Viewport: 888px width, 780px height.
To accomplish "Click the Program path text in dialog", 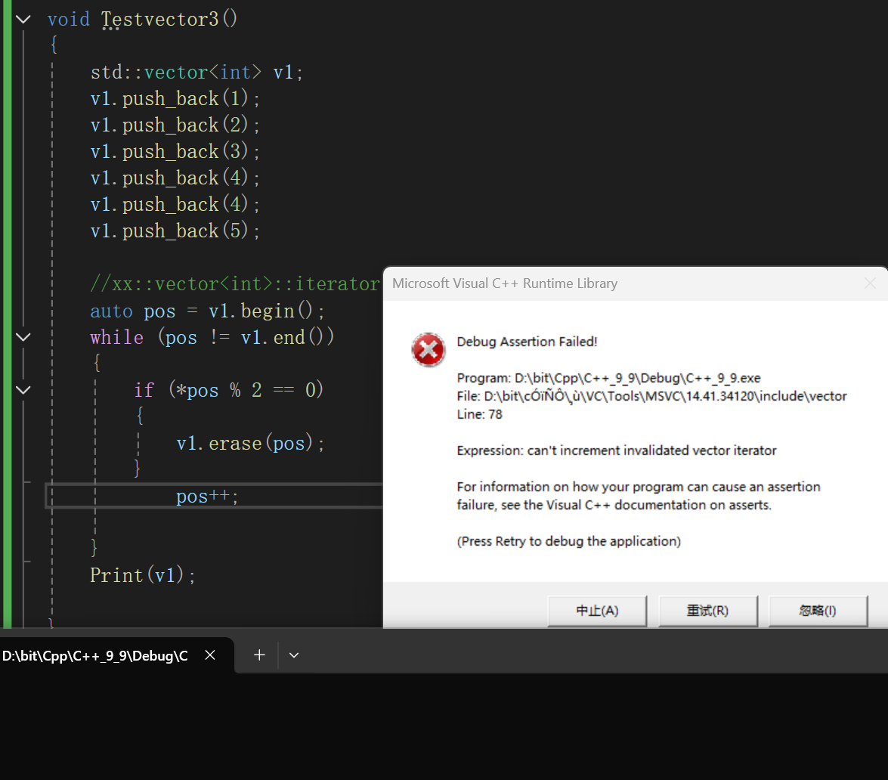I will (609, 378).
